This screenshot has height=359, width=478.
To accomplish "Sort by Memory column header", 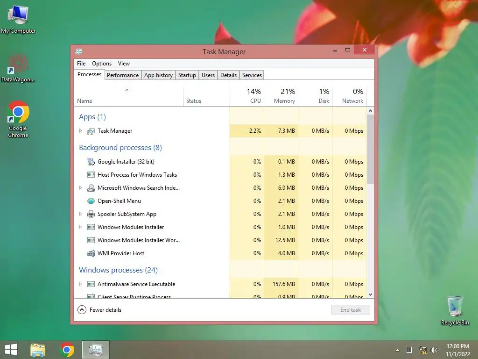I will point(281,96).
